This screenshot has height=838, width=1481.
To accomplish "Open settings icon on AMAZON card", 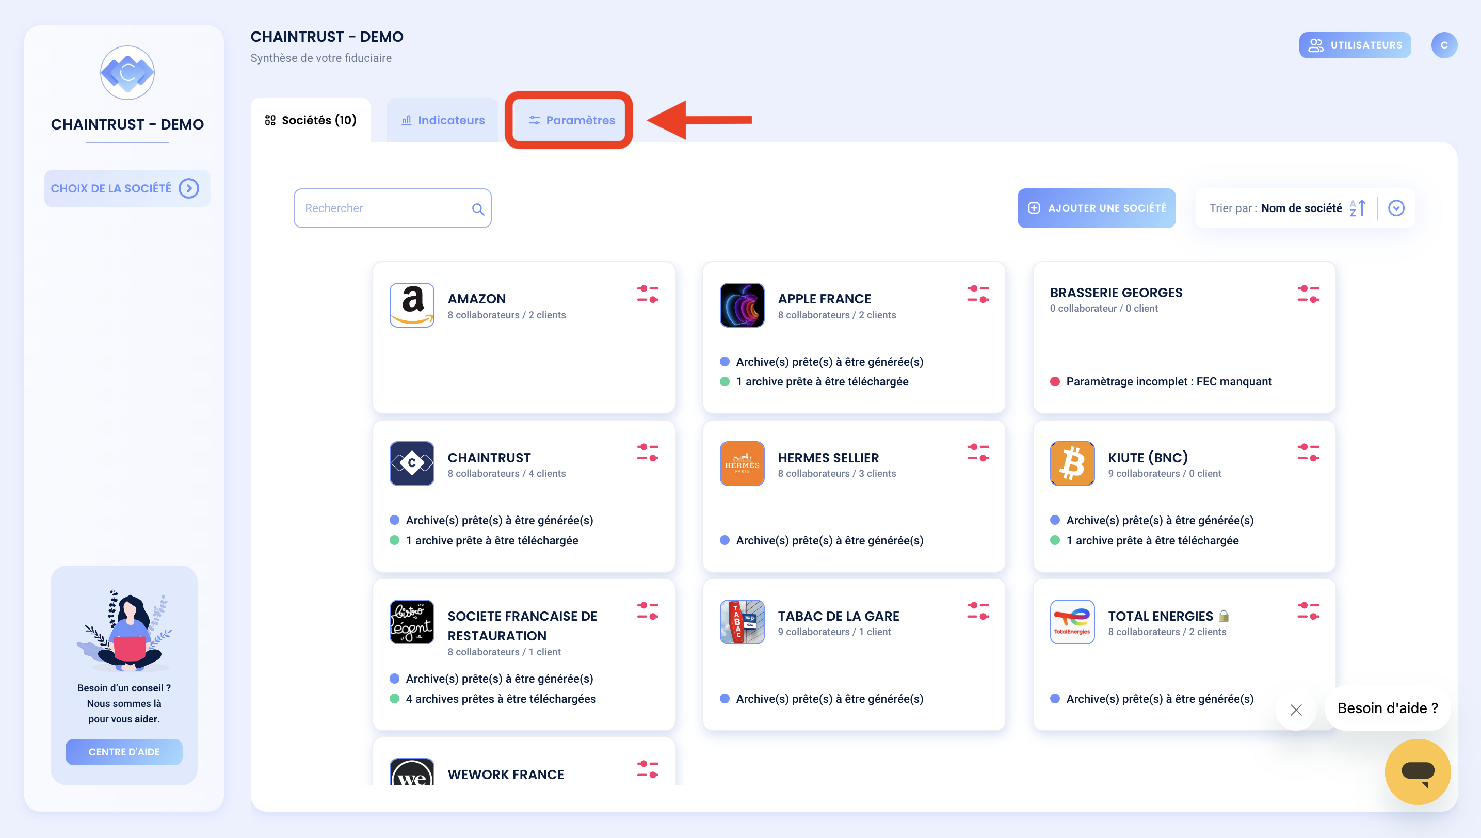I will (648, 294).
